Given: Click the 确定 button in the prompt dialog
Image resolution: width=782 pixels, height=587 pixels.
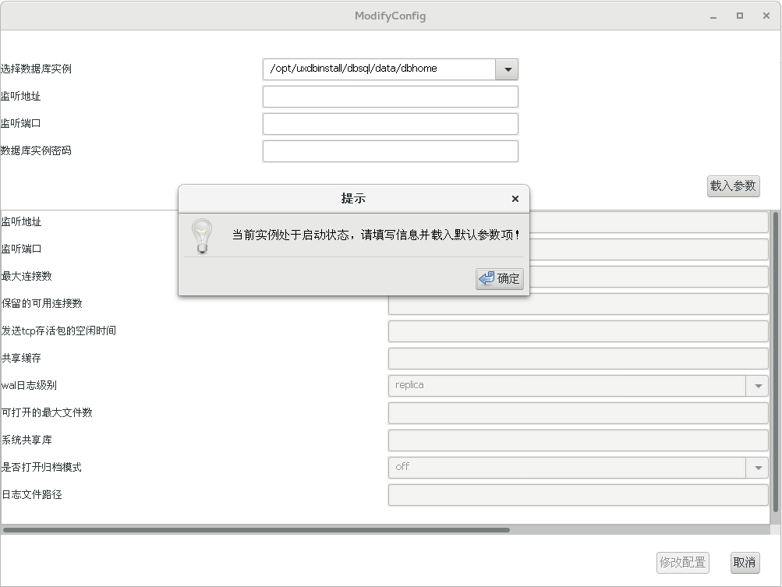Looking at the screenshot, I should click(x=499, y=278).
